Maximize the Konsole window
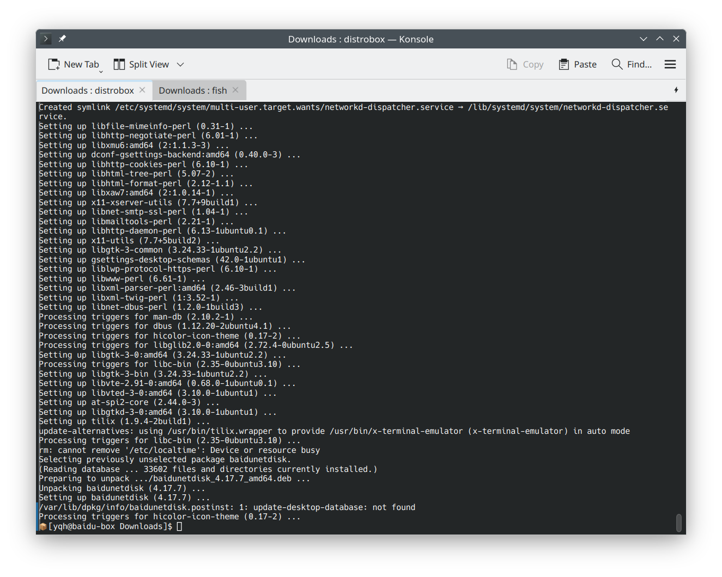 (x=660, y=39)
